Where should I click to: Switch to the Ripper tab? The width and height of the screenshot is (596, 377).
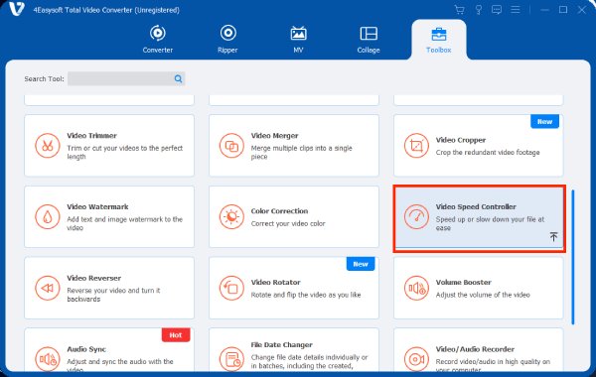pos(227,39)
